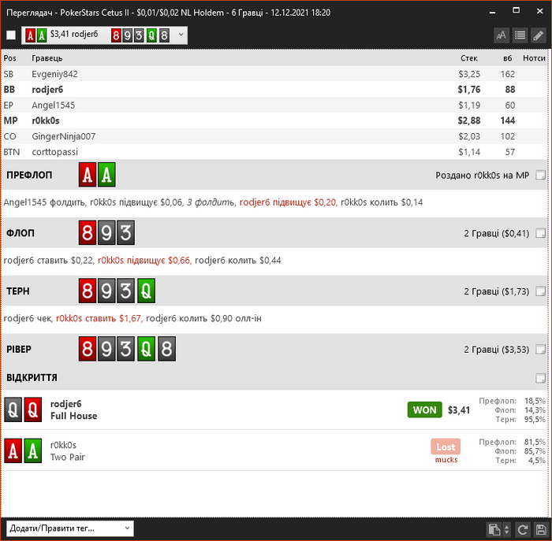Open the Додати/Правити тег dropdown
The height and width of the screenshot is (541, 552).
[69, 528]
